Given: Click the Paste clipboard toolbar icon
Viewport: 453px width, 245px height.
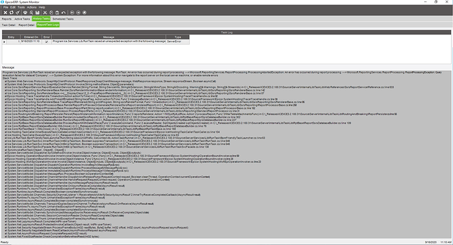Looking at the screenshot, I should [x=57, y=12].
